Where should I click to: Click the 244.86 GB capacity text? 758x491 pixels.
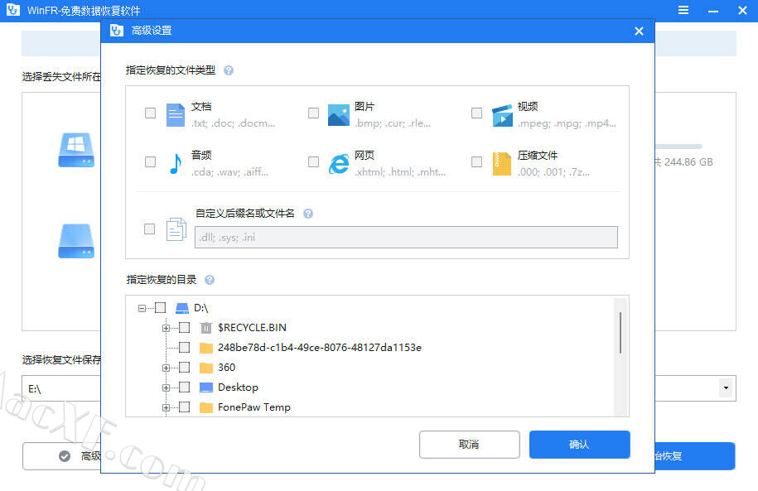pyautogui.click(x=688, y=162)
